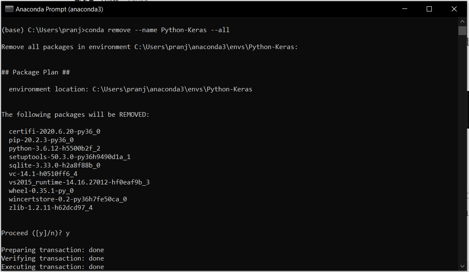The image size is (469, 272).
Task: Click the certifi-2020.6.20-py36_0 package line
Action: [55, 132]
